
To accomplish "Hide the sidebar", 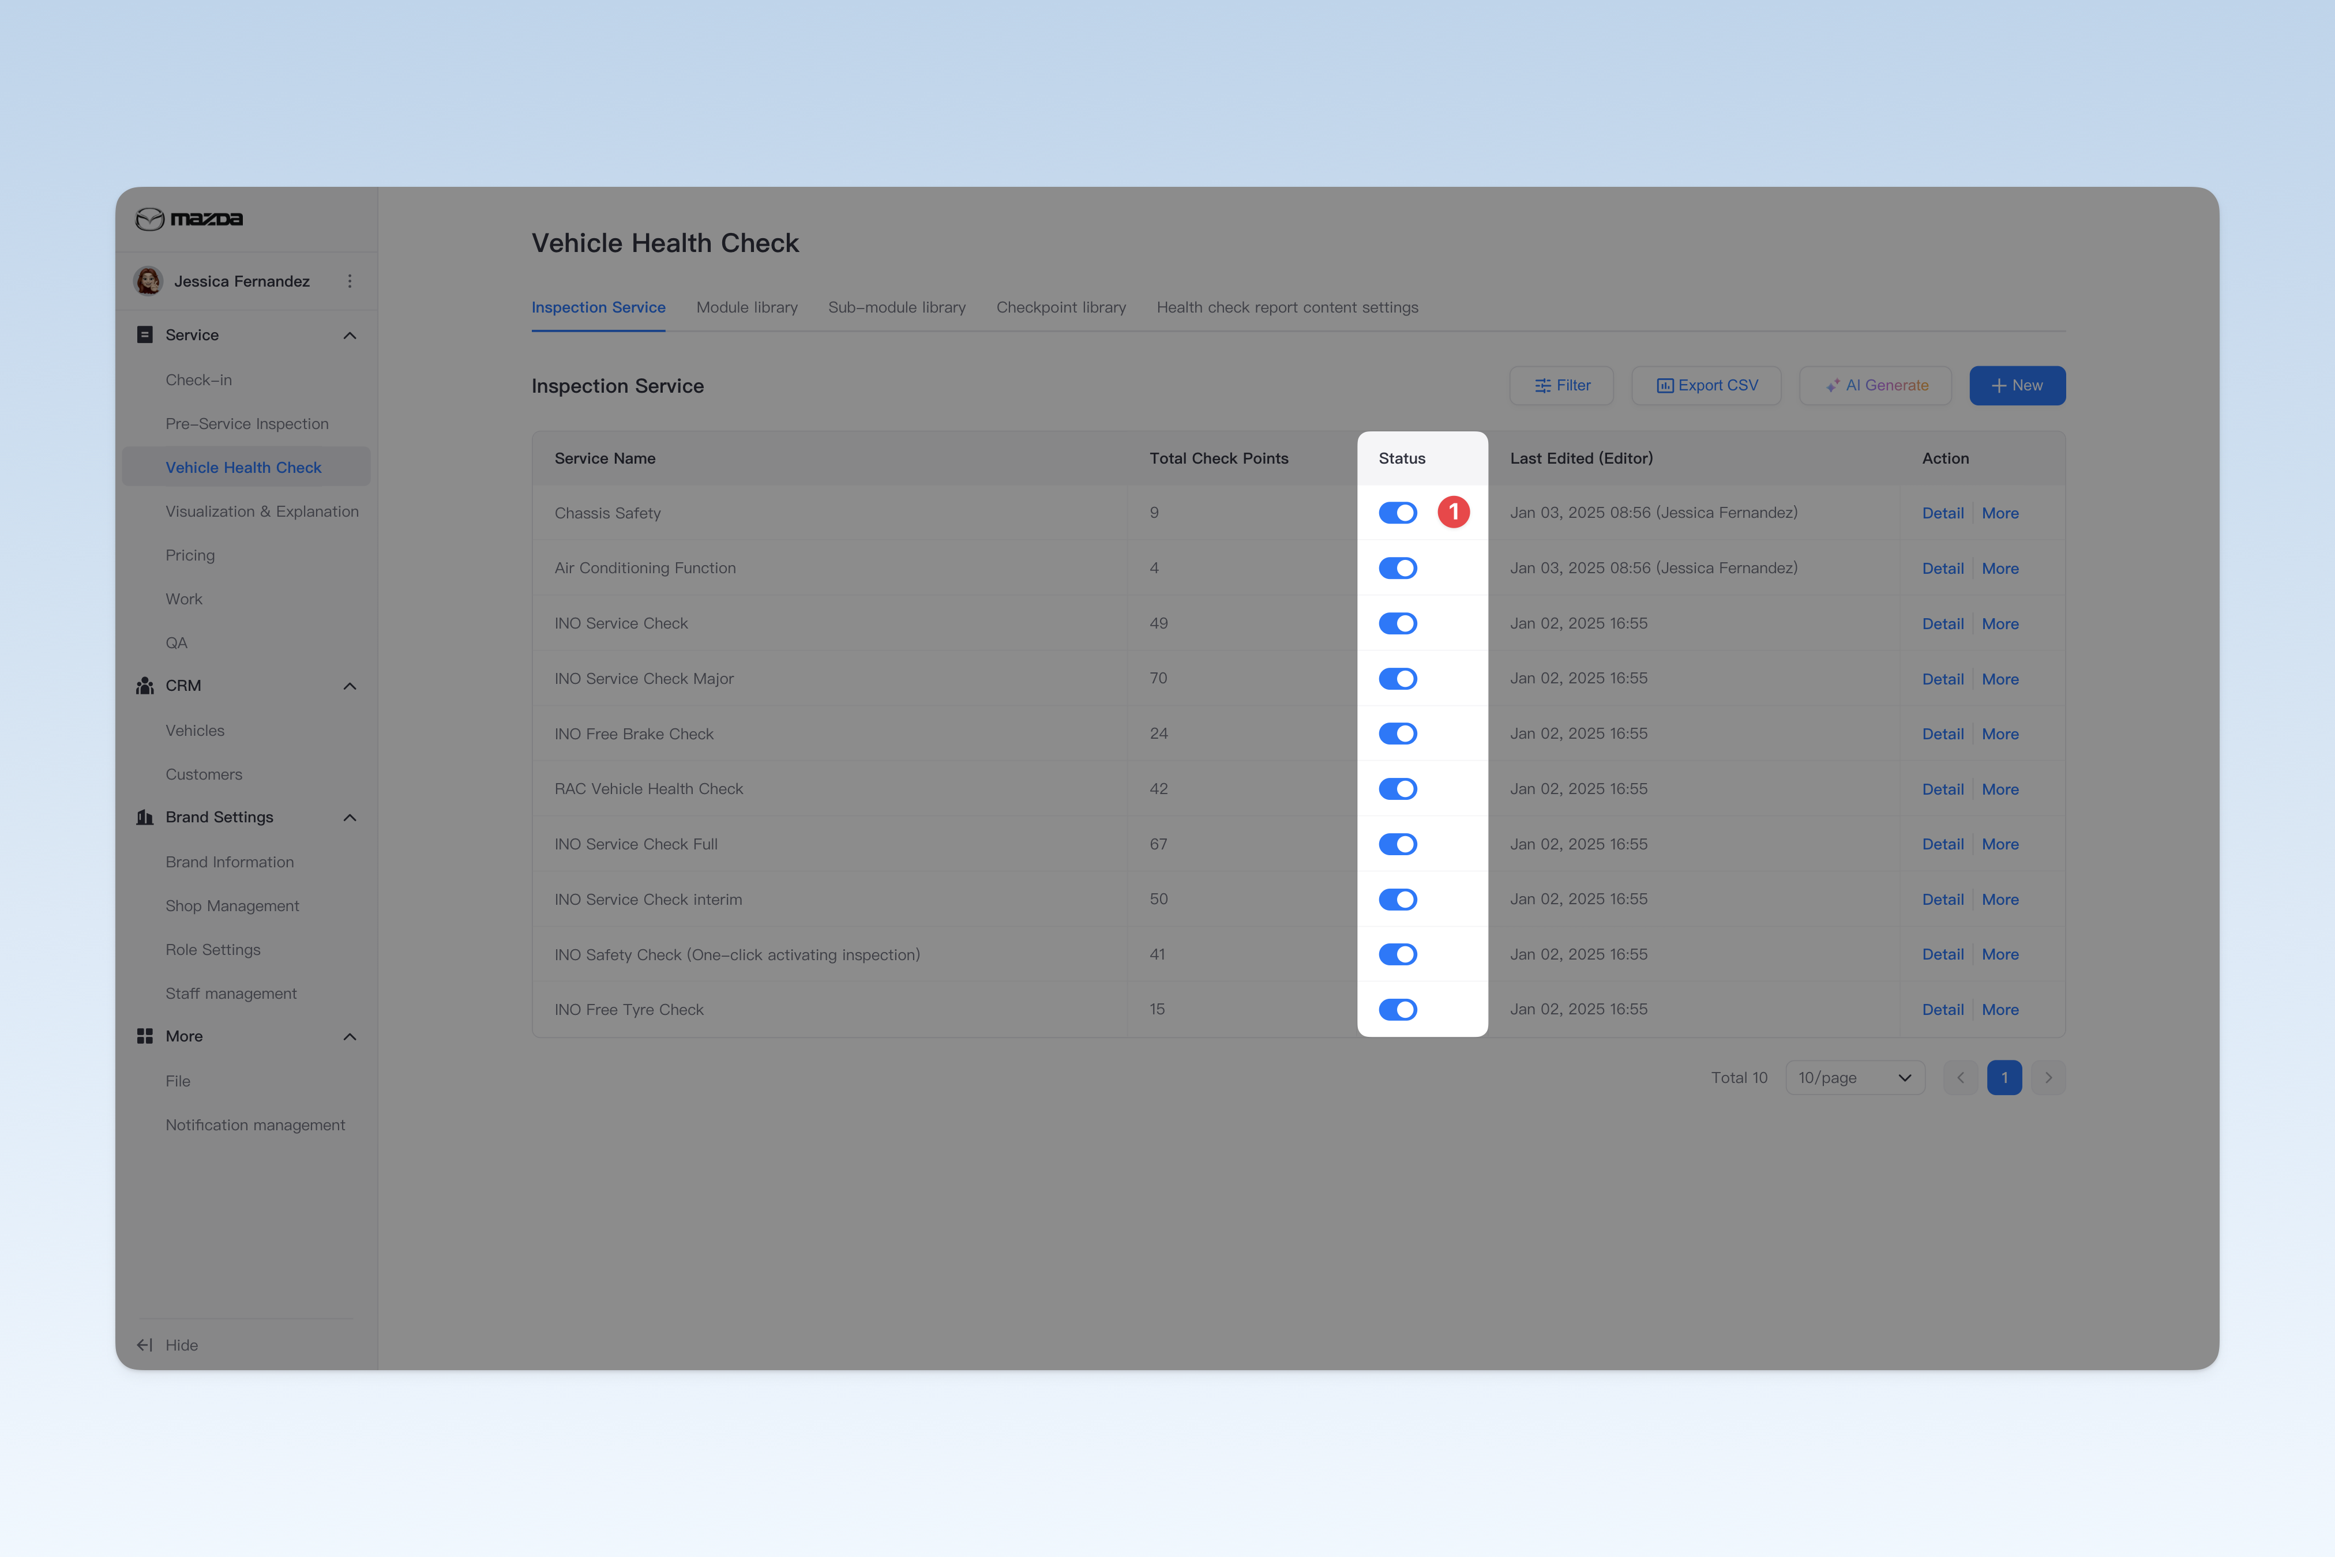I will click(x=167, y=1345).
